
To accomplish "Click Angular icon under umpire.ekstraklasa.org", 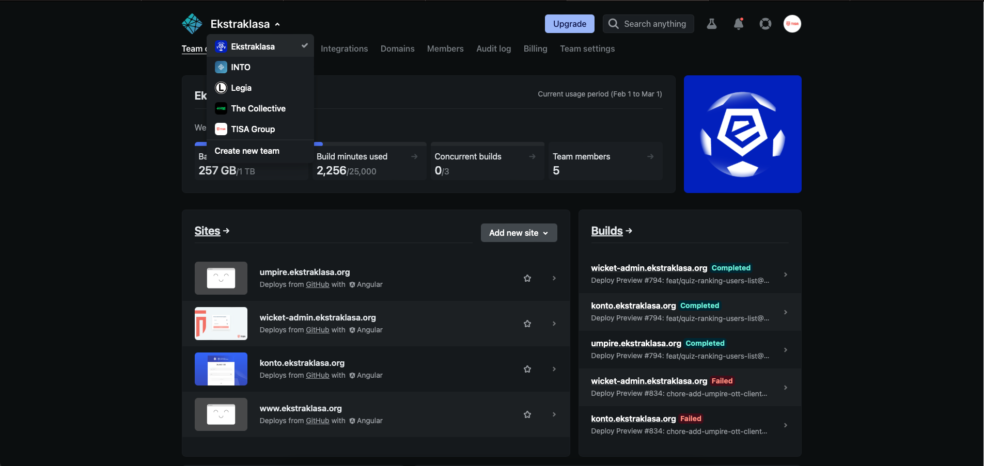I will click(x=352, y=284).
